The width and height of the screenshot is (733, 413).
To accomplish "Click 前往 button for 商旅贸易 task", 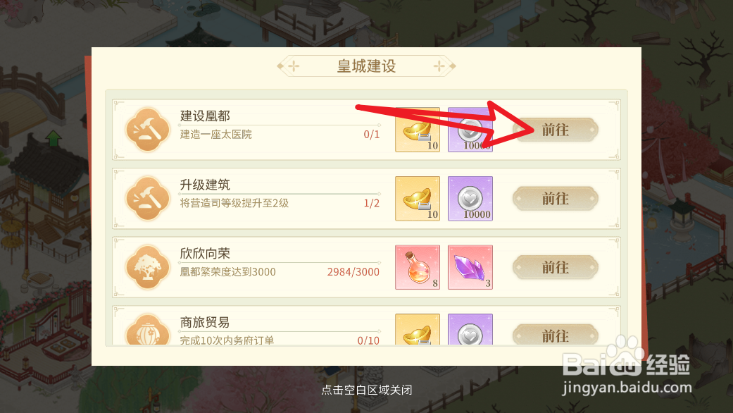I will [556, 335].
